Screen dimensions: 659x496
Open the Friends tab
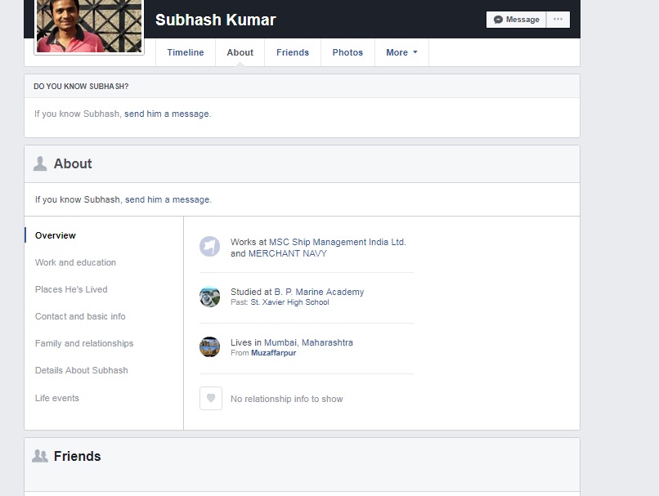[x=293, y=52]
